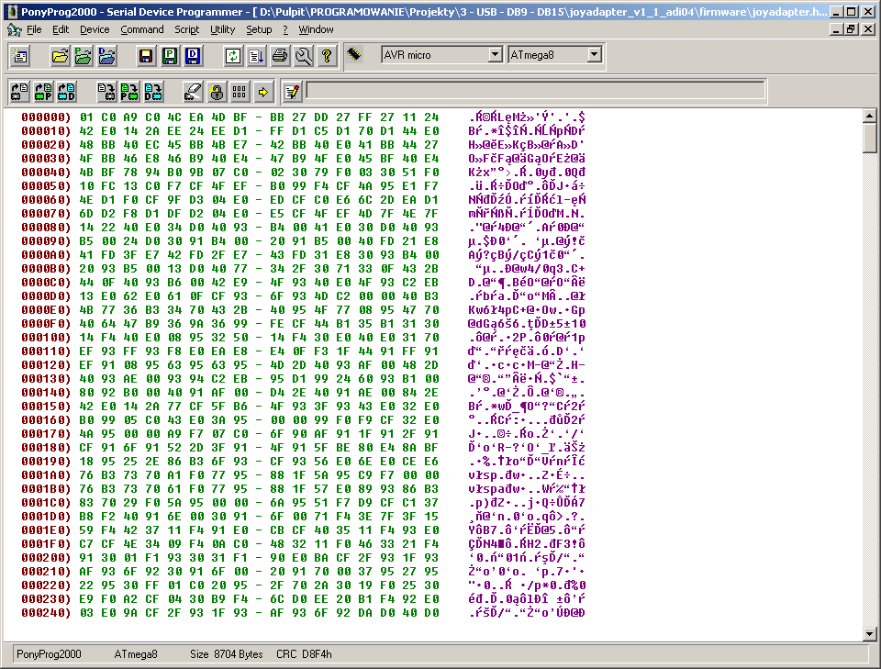Open the File menu
The height and width of the screenshot is (669, 881).
click(34, 29)
